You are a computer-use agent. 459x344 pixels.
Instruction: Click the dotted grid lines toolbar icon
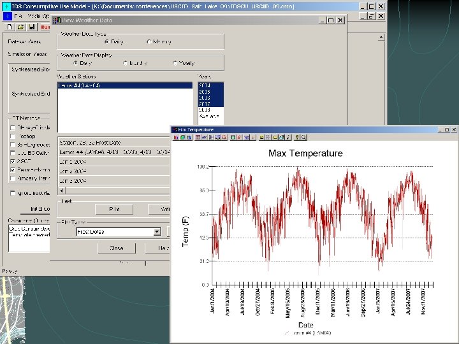(x=268, y=137)
